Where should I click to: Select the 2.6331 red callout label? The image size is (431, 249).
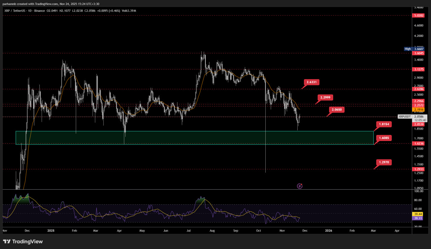point(311,82)
